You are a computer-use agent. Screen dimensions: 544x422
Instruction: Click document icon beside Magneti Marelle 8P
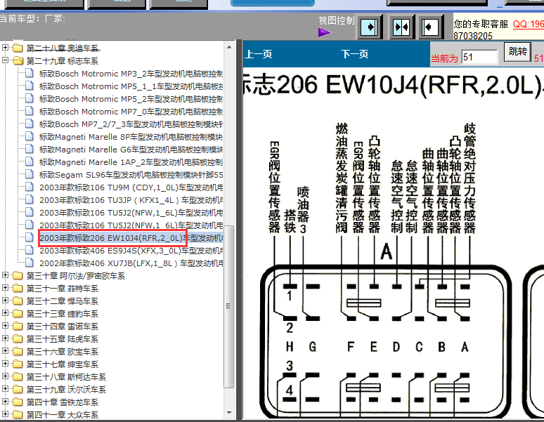pyautogui.click(x=30, y=136)
